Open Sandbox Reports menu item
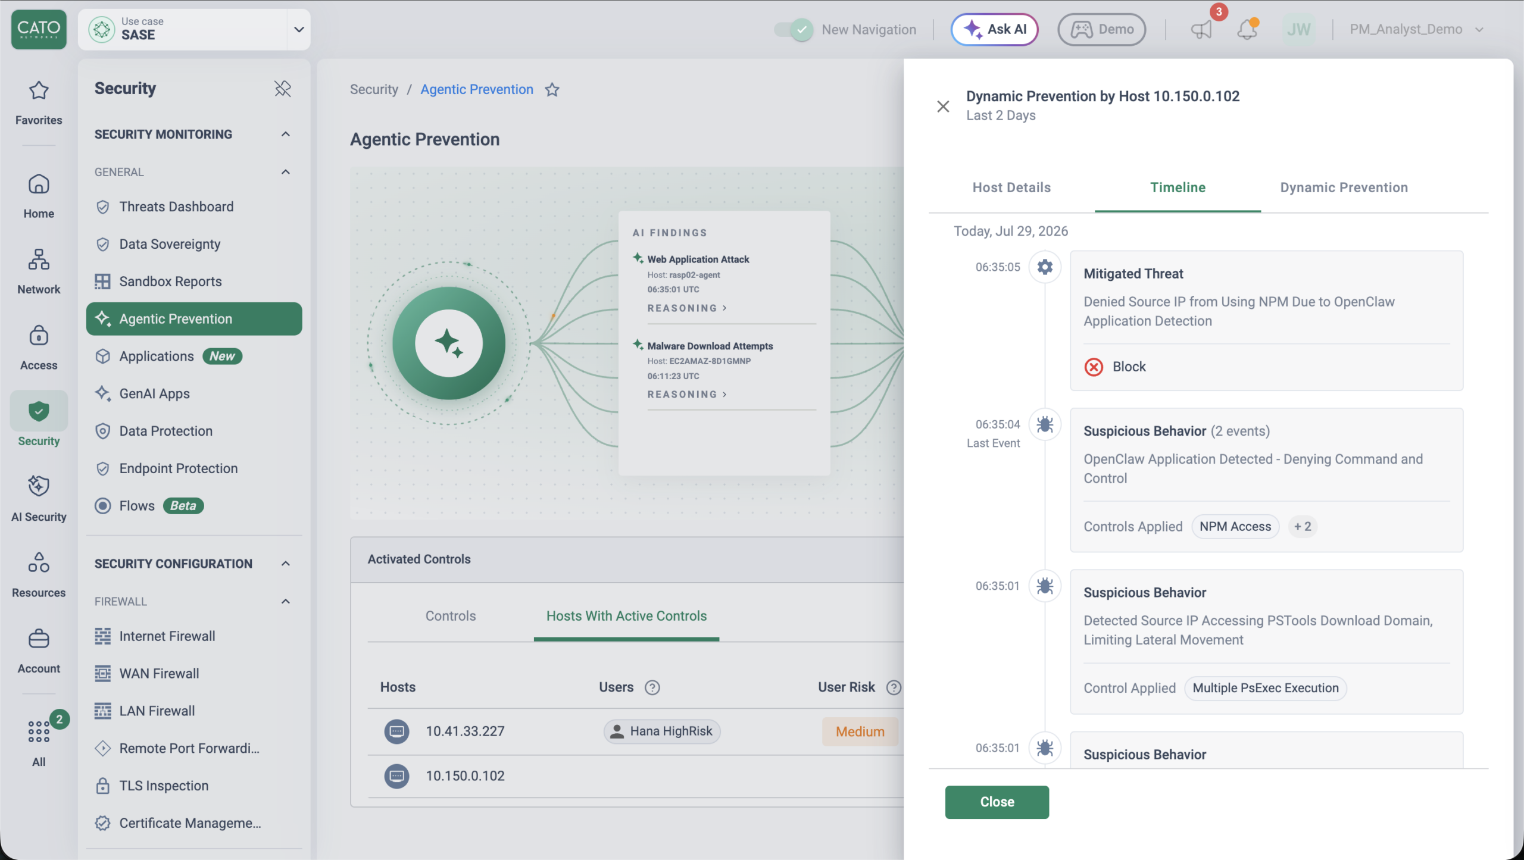Image resolution: width=1524 pixels, height=860 pixels. (194, 282)
